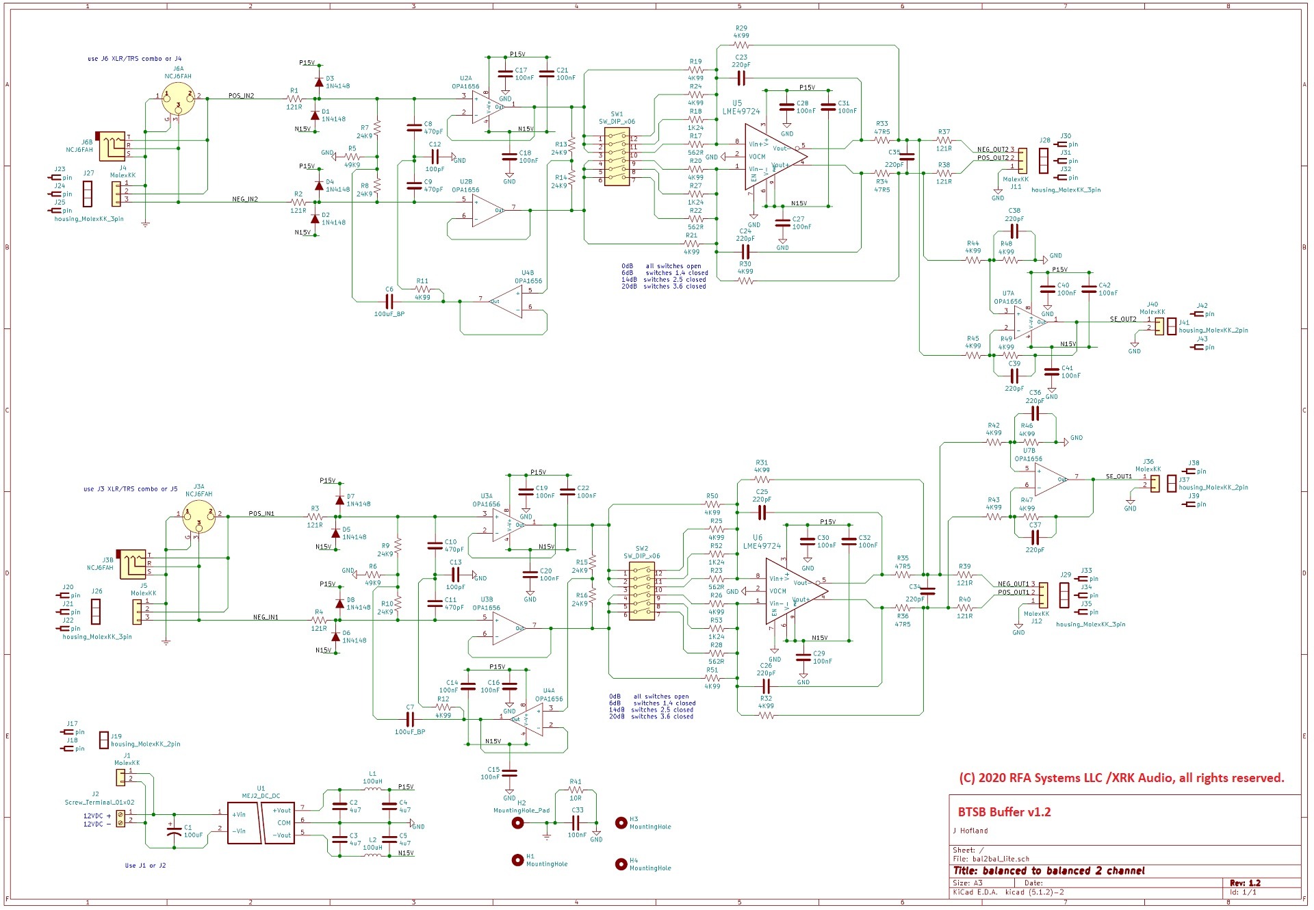Click the red RFA Systems copyright notice
The height and width of the screenshot is (910, 1314).
[x=1122, y=778]
